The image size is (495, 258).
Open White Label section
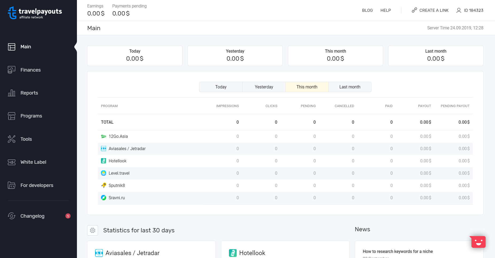pos(33,162)
